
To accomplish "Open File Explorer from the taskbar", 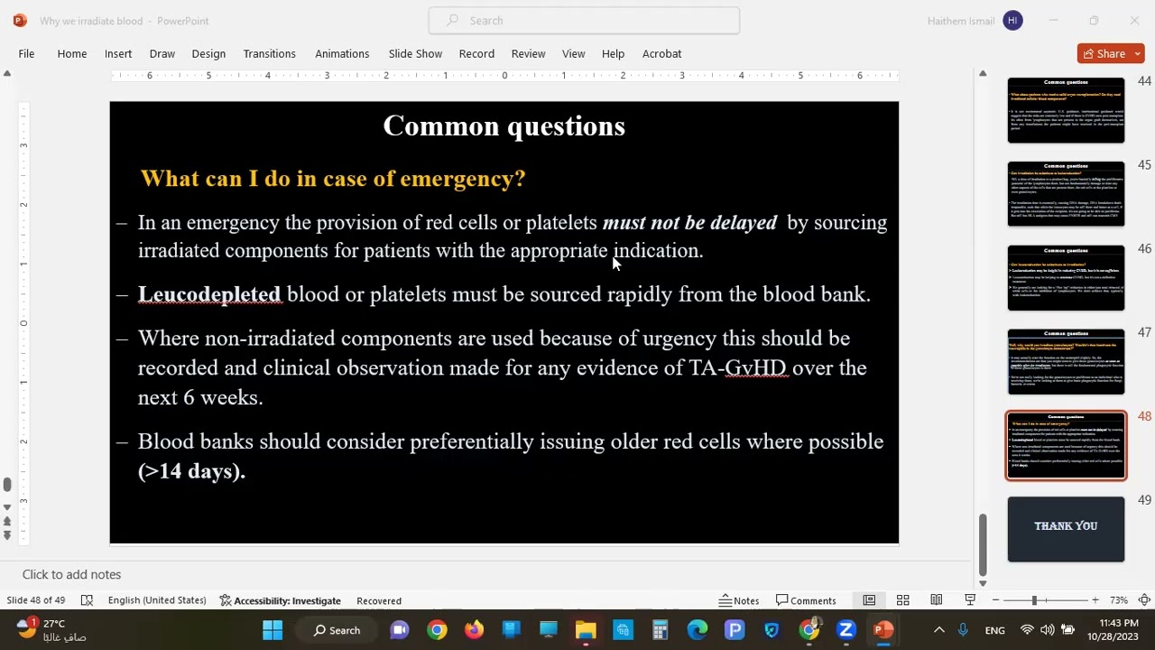I will pos(586,630).
